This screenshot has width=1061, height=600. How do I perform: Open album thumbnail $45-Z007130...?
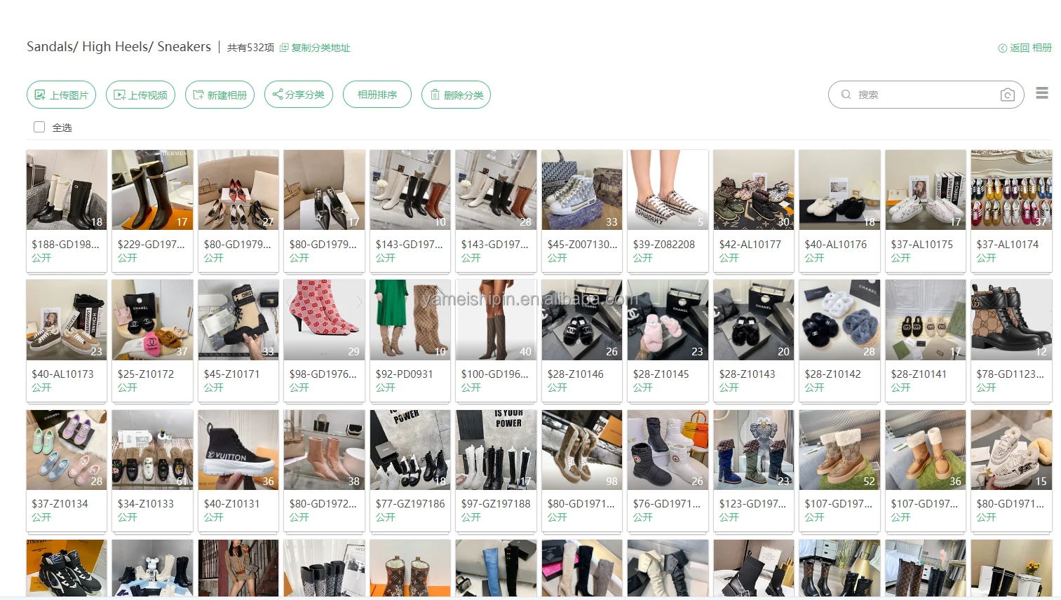pyautogui.click(x=582, y=190)
